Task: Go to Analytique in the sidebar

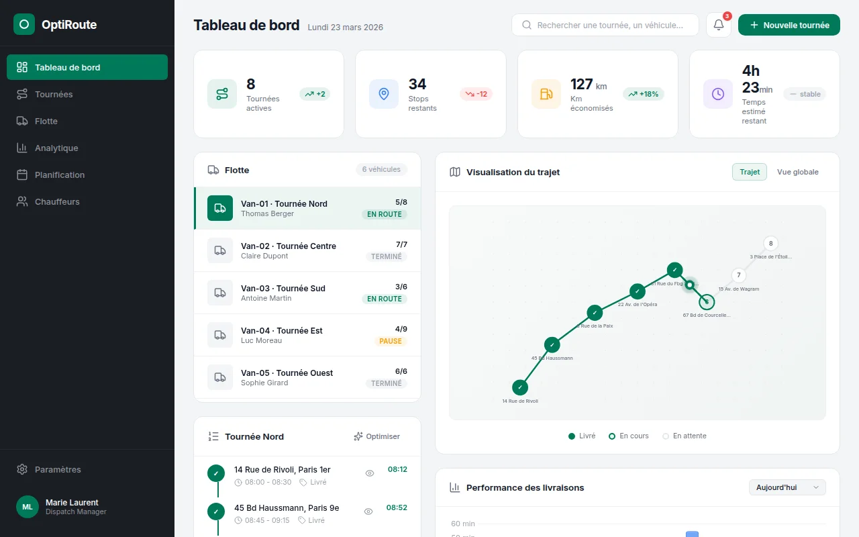Action: pos(56,148)
